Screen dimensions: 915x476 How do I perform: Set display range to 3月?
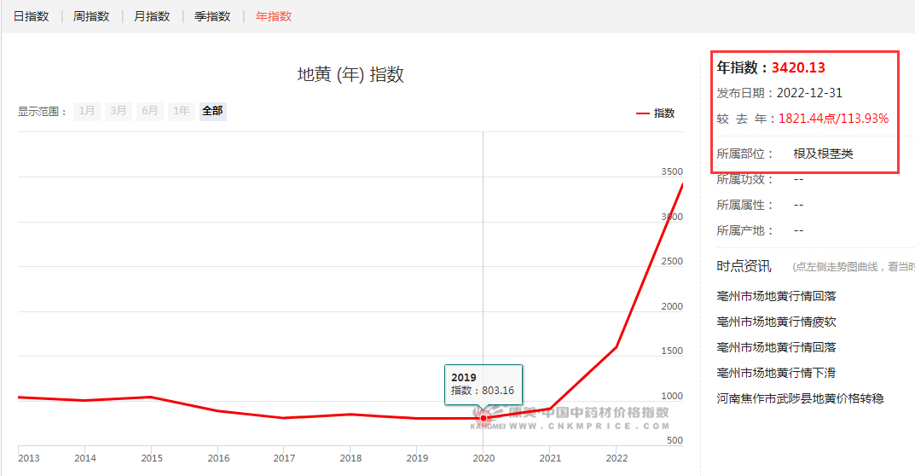[x=119, y=111]
